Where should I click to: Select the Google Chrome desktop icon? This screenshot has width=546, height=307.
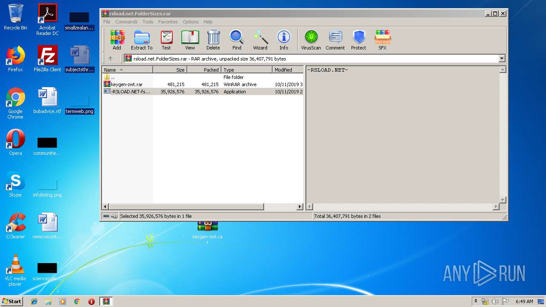click(15, 103)
